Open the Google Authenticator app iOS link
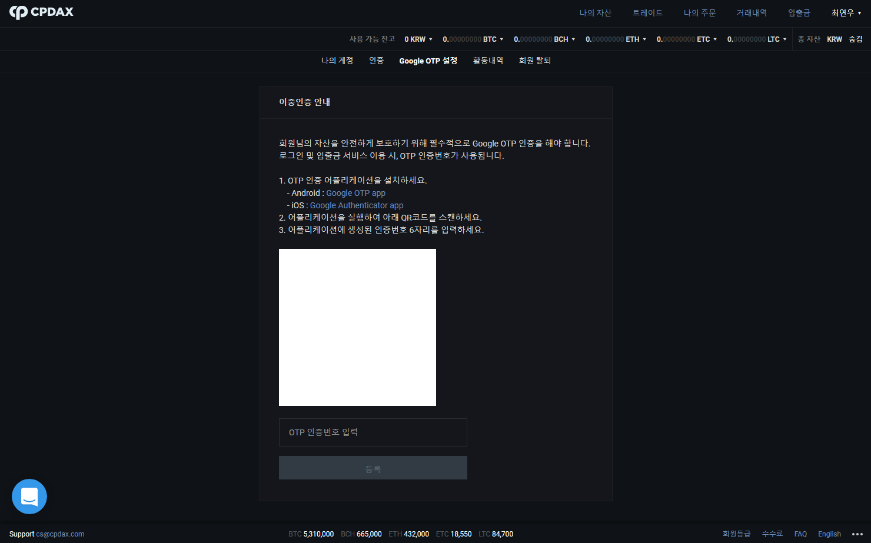The width and height of the screenshot is (871, 543). coord(357,205)
